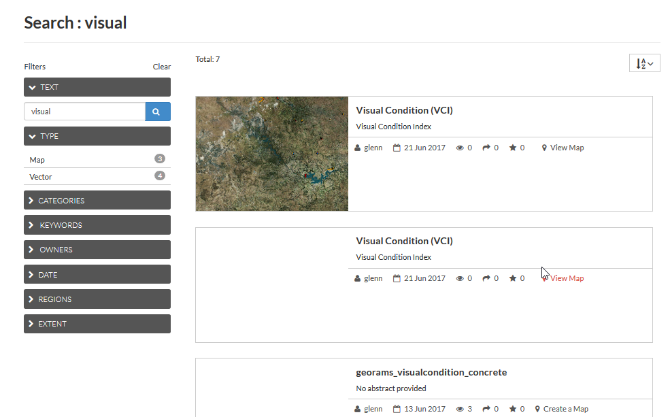670x417 pixels.
Task: Click the views eye icon on second result
Action: (460, 279)
